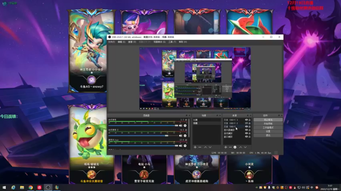The height and width of the screenshot is (191, 341).
Task: Mute the 麦克风/Aux mixer channel
Action: pos(180,146)
